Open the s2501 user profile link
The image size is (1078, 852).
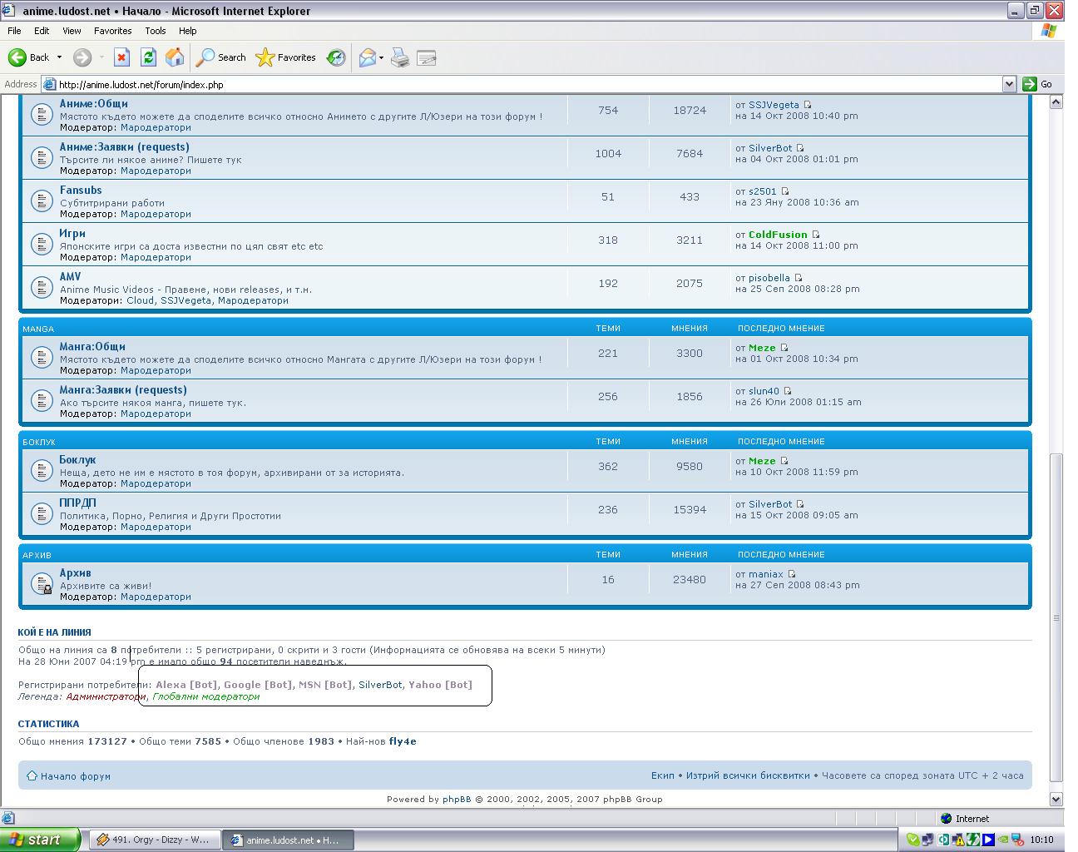point(762,191)
